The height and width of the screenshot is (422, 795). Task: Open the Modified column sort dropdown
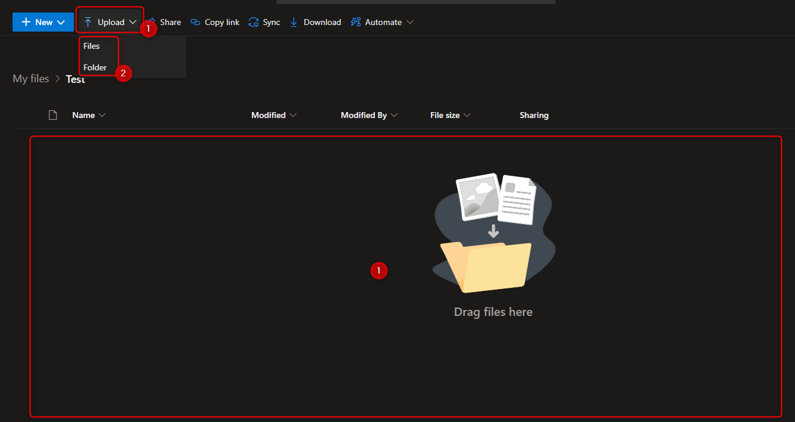(293, 115)
